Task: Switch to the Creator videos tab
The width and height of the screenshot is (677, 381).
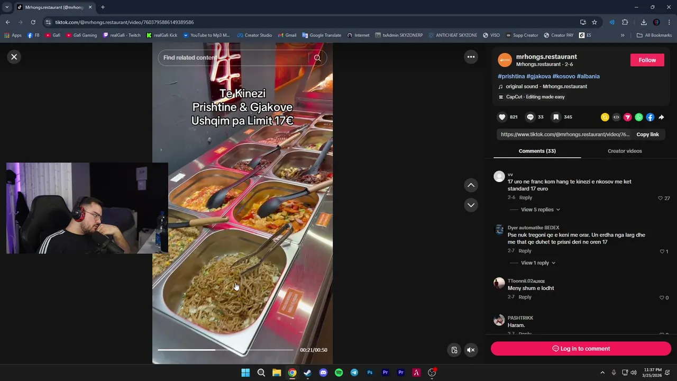Action: [625, 151]
